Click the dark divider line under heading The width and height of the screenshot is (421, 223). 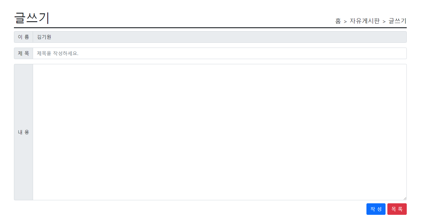point(210,28)
